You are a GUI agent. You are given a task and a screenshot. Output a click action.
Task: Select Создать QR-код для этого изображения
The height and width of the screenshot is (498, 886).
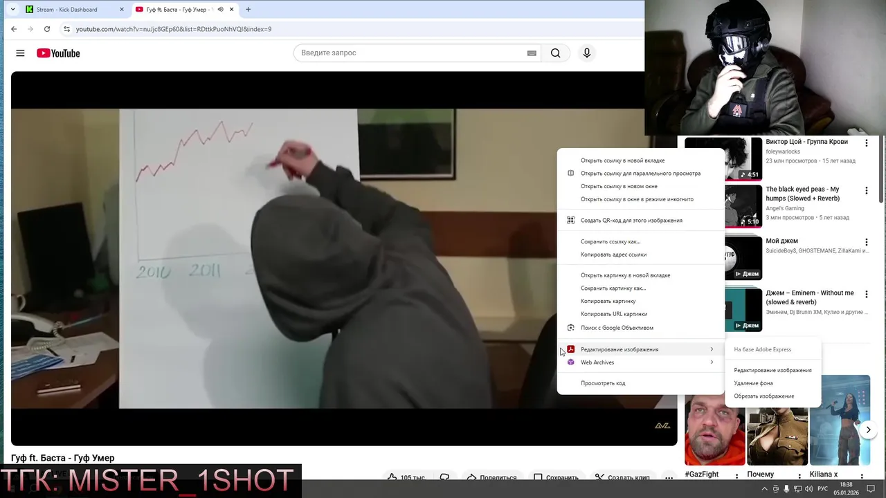tap(631, 221)
